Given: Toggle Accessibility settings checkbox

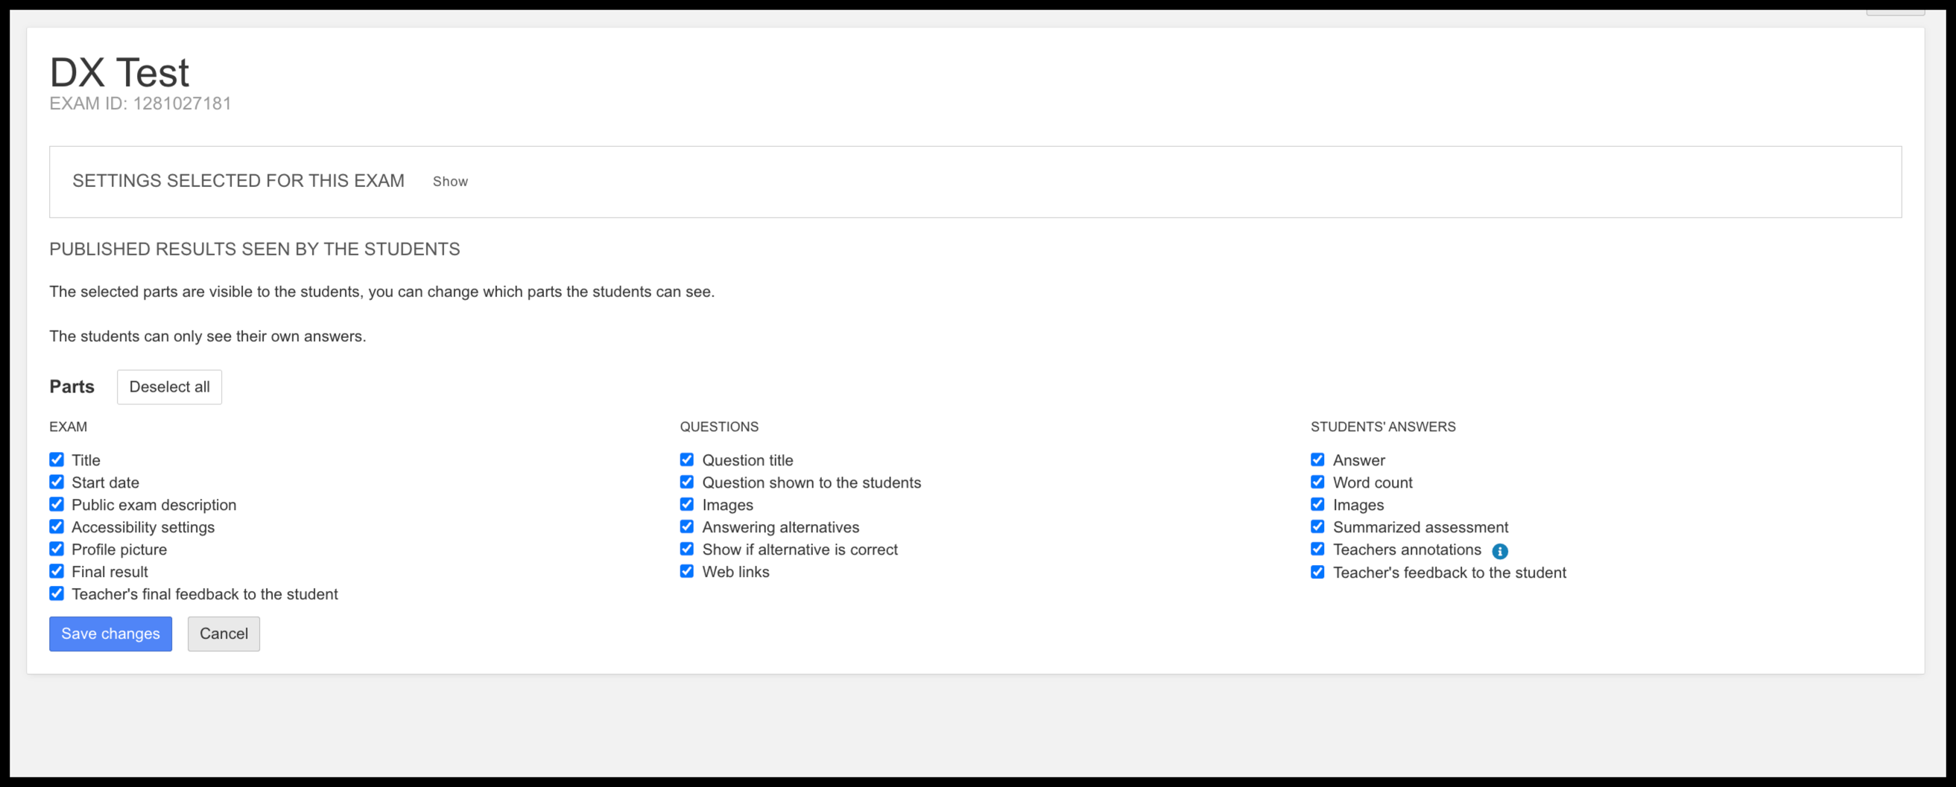Looking at the screenshot, I should (57, 526).
